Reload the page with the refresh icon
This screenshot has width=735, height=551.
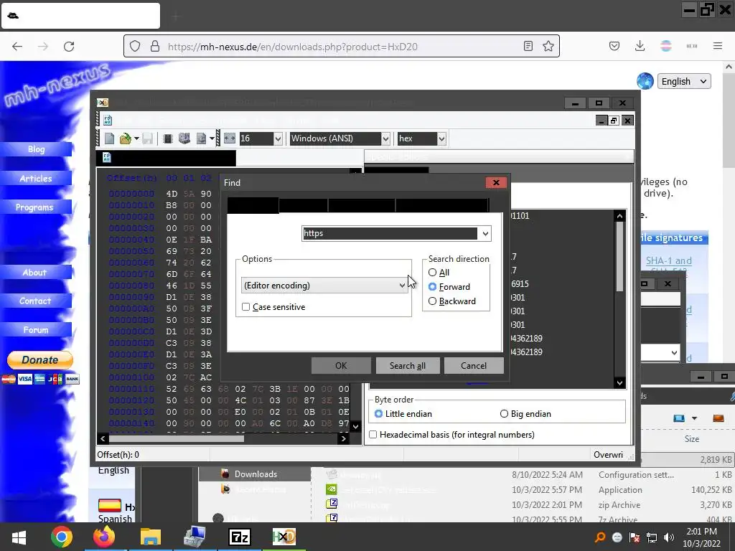pyautogui.click(x=69, y=47)
